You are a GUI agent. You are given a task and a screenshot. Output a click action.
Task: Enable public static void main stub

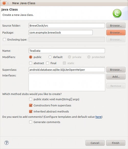tap(30, 99)
